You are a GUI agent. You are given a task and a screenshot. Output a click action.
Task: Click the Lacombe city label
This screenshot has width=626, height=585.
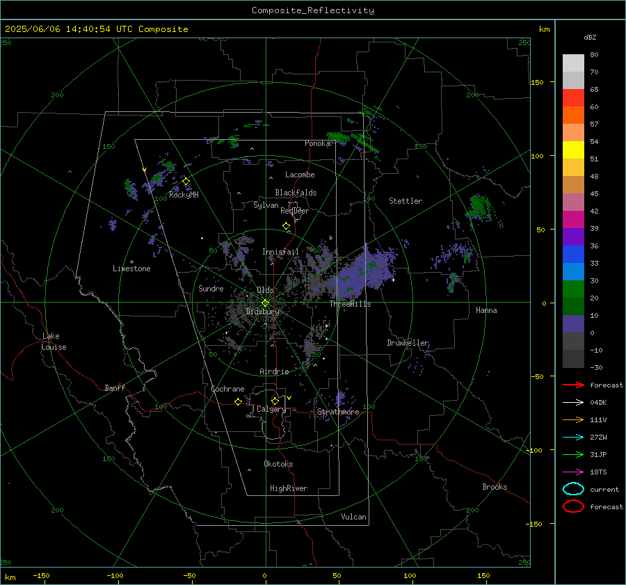(x=300, y=175)
